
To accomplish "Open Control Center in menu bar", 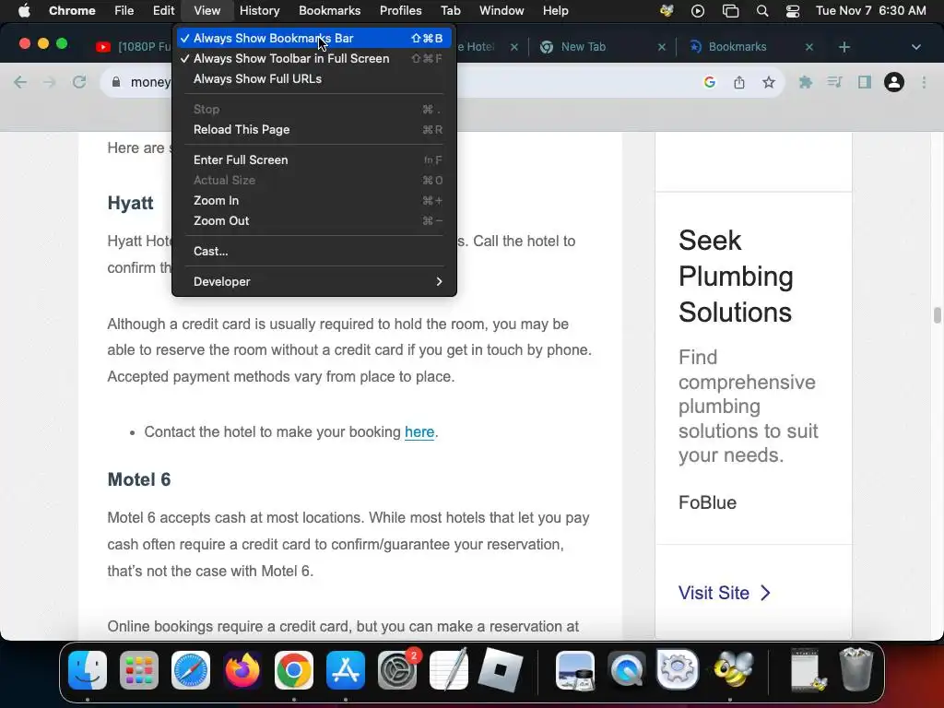I will [793, 11].
